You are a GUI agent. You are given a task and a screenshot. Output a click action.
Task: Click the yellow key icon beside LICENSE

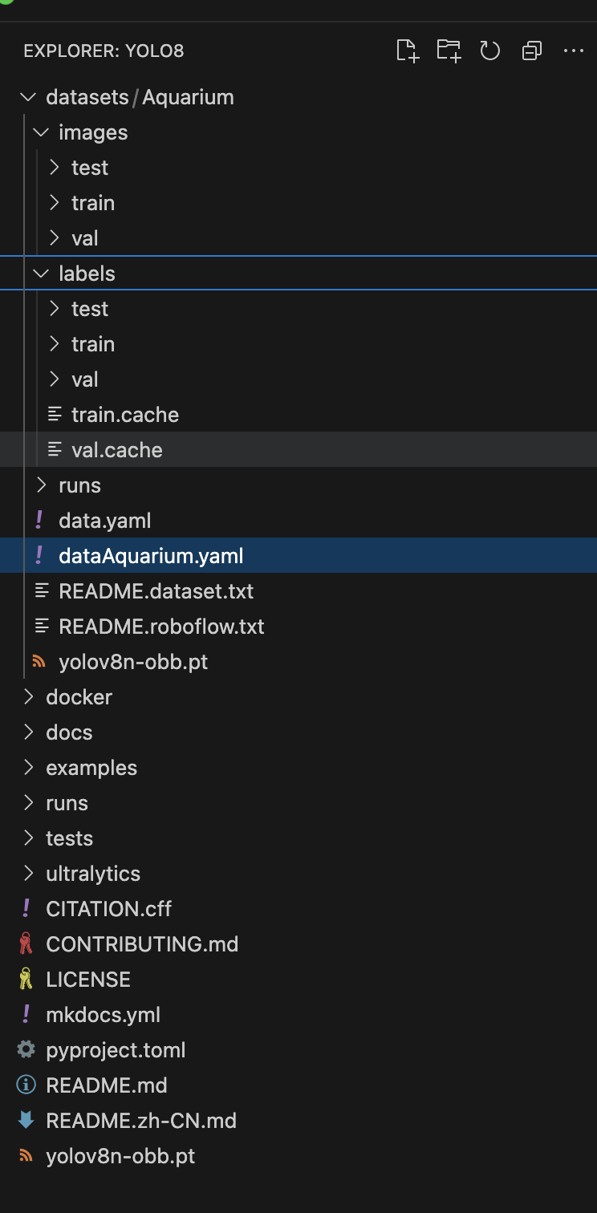click(x=26, y=980)
